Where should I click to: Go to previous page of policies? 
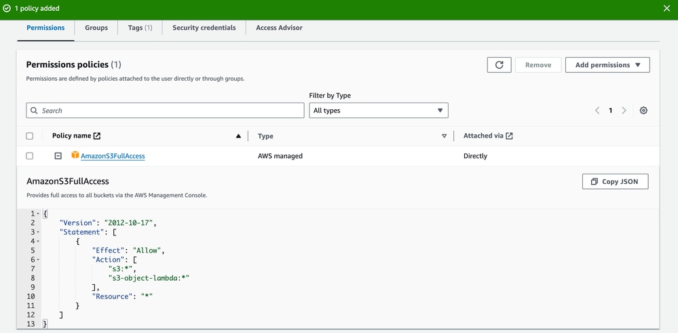pyautogui.click(x=597, y=111)
